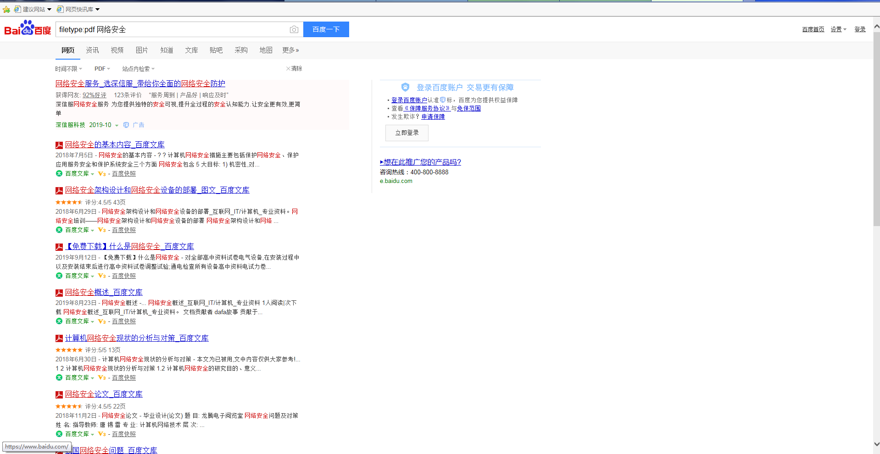The width and height of the screenshot is (880, 454).
Task: Click V3 credibility badge under 网络安全架构设计 result
Action: click(102, 230)
